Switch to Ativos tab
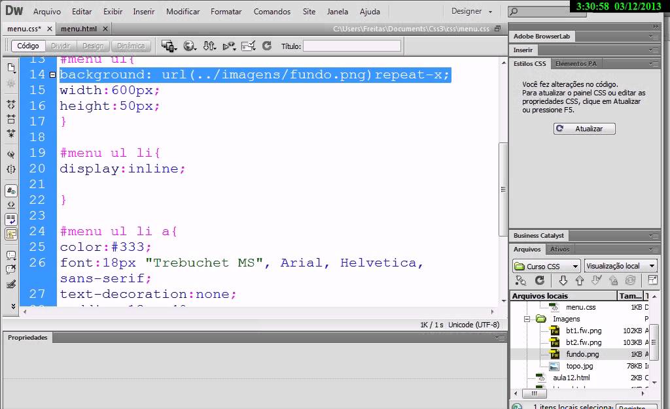670x409 pixels. 559,249
